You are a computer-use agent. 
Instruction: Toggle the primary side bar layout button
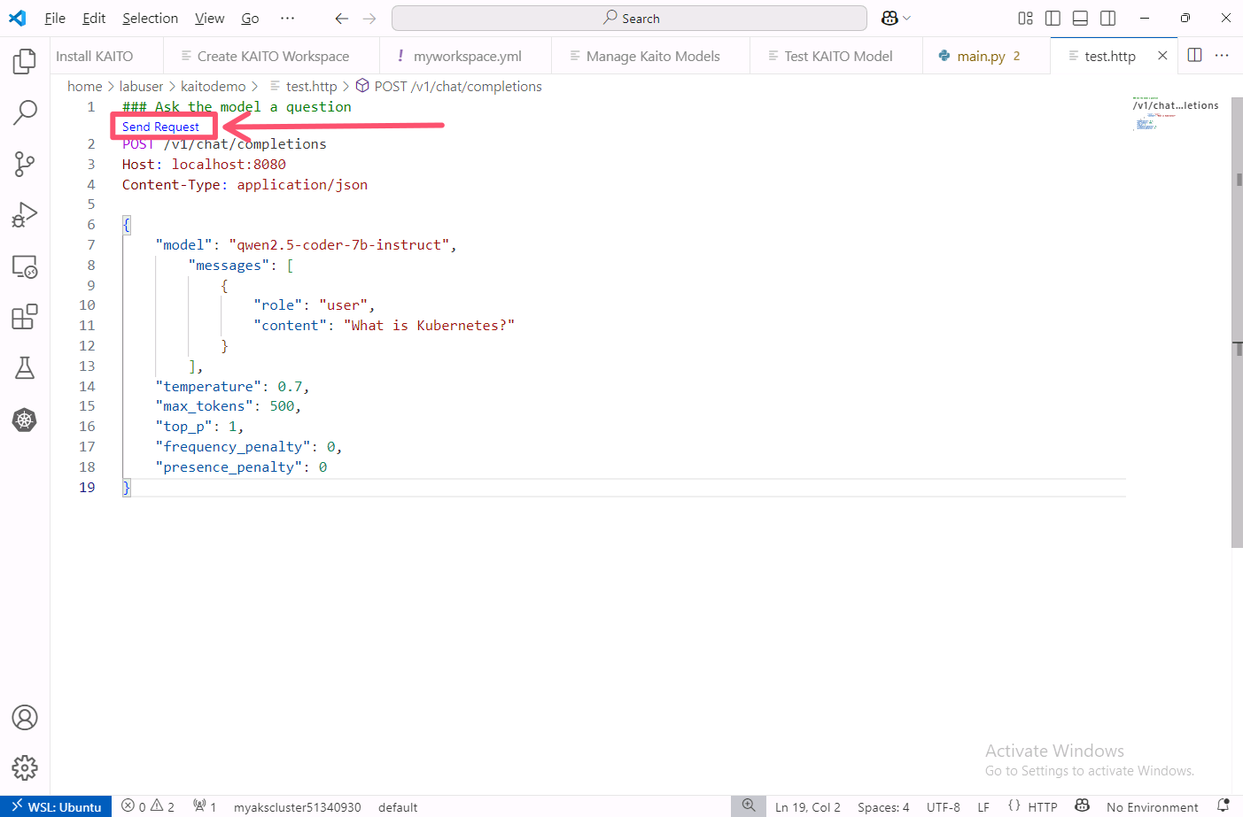(x=1053, y=18)
